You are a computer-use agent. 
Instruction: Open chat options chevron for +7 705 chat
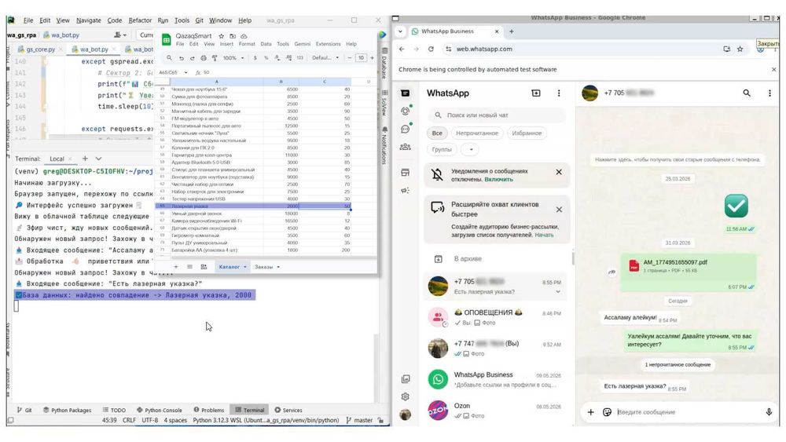tap(557, 292)
